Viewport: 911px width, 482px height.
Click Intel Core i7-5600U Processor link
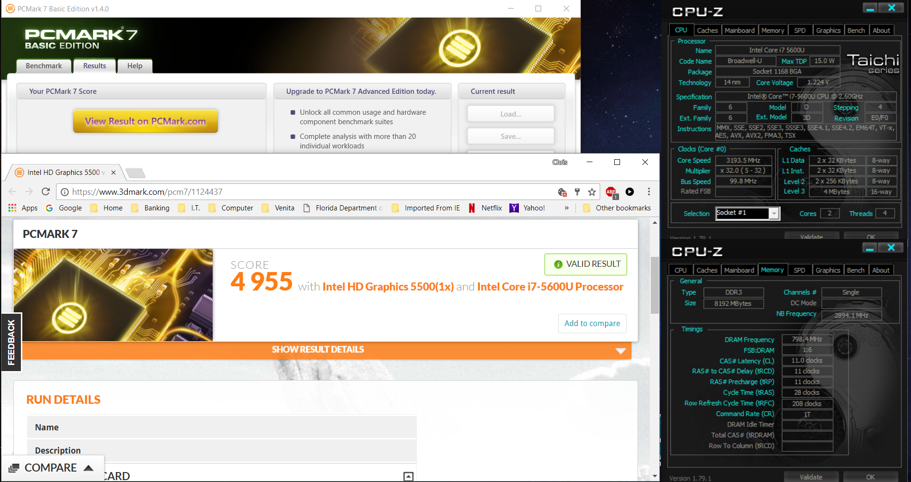(550, 287)
